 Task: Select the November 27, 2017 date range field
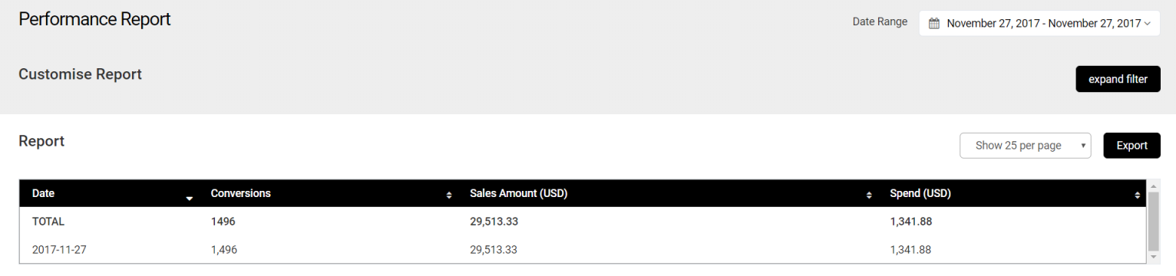tap(1039, 24)
